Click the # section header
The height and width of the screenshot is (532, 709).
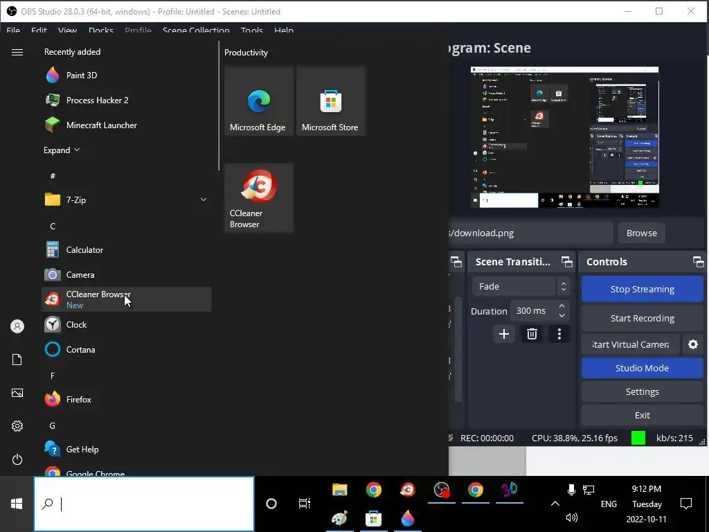point(53,175)
